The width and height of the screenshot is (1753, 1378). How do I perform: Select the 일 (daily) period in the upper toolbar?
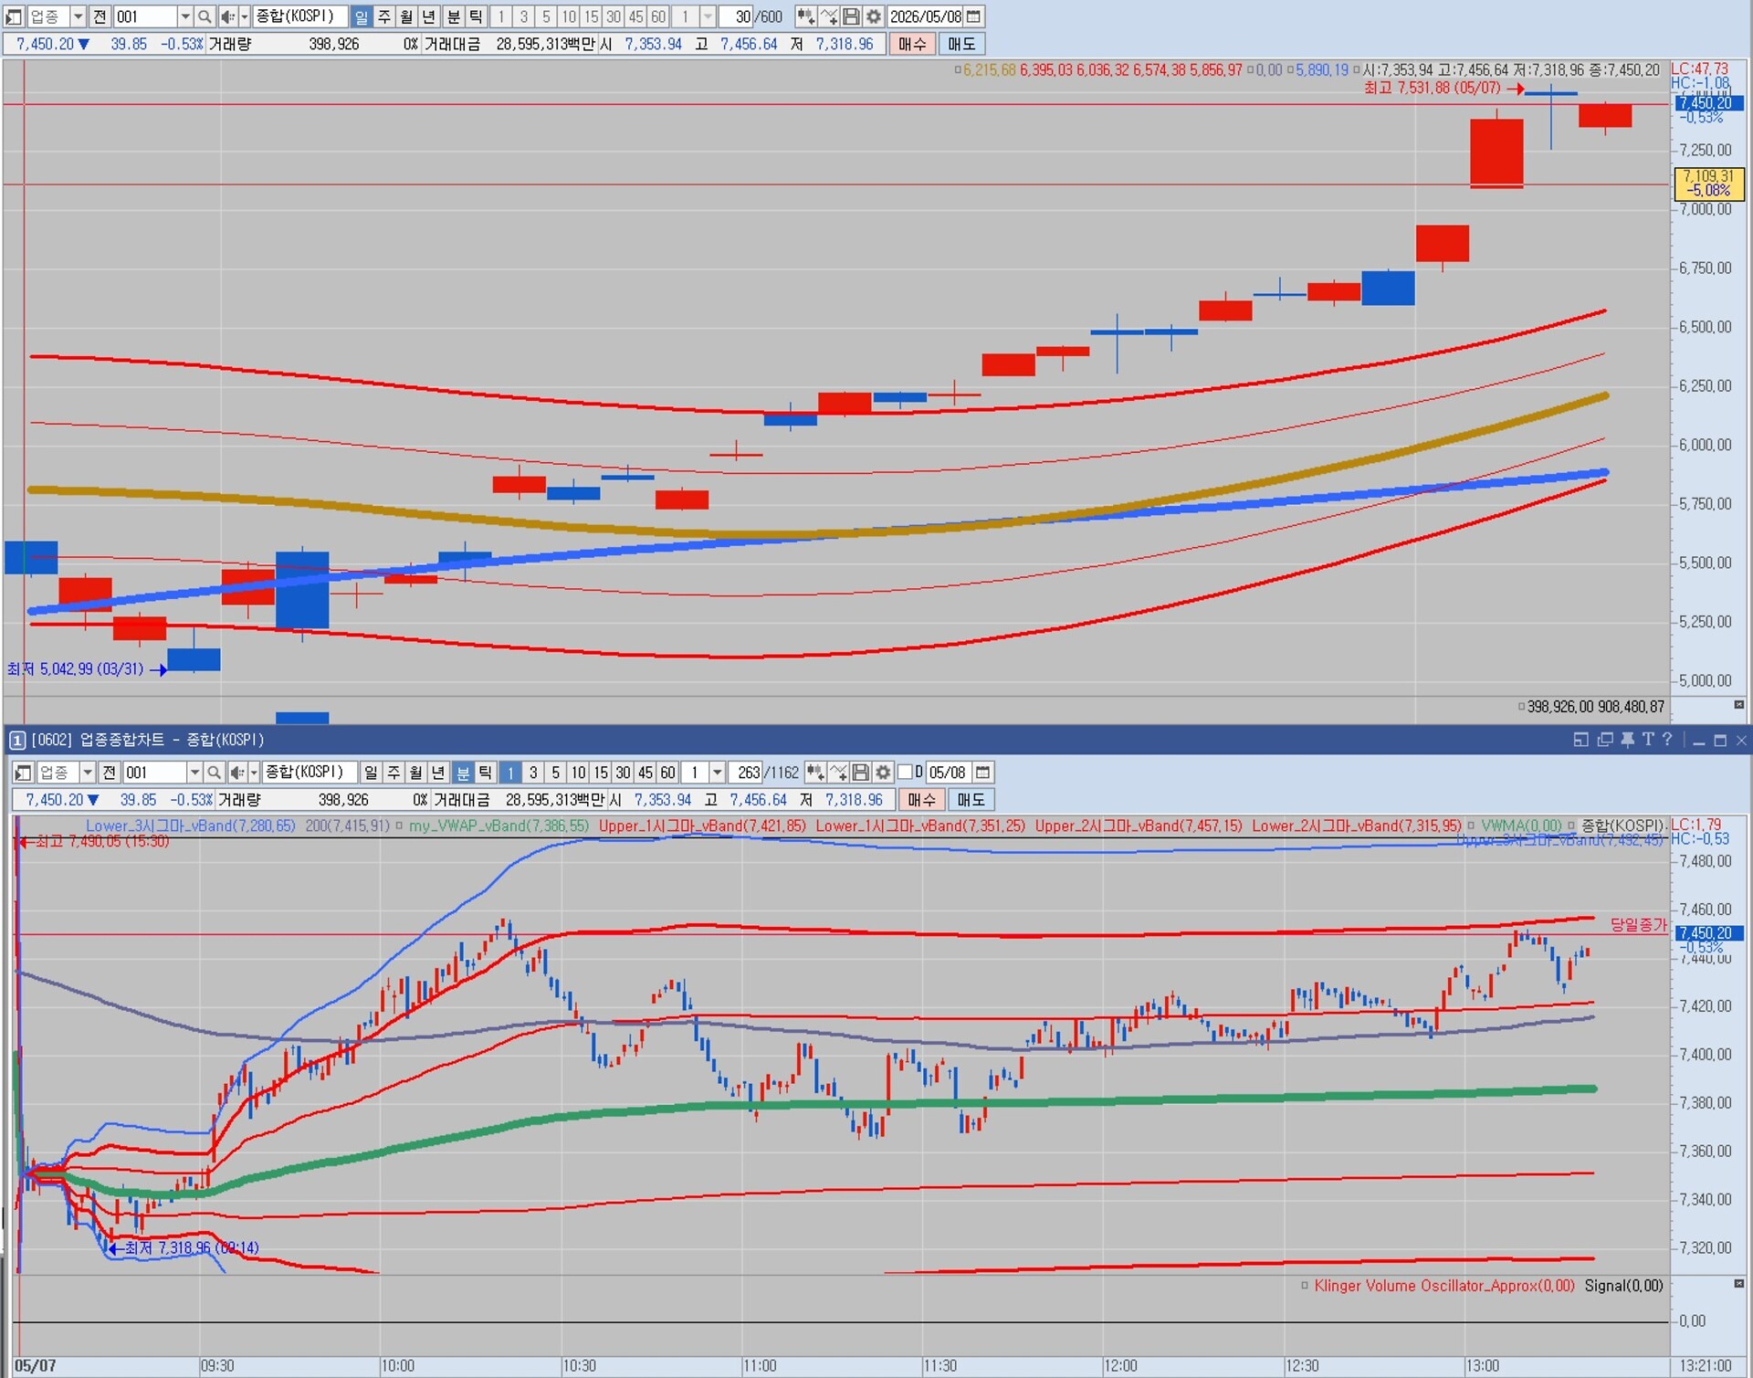pyautogui.click(x=362, y=16)
